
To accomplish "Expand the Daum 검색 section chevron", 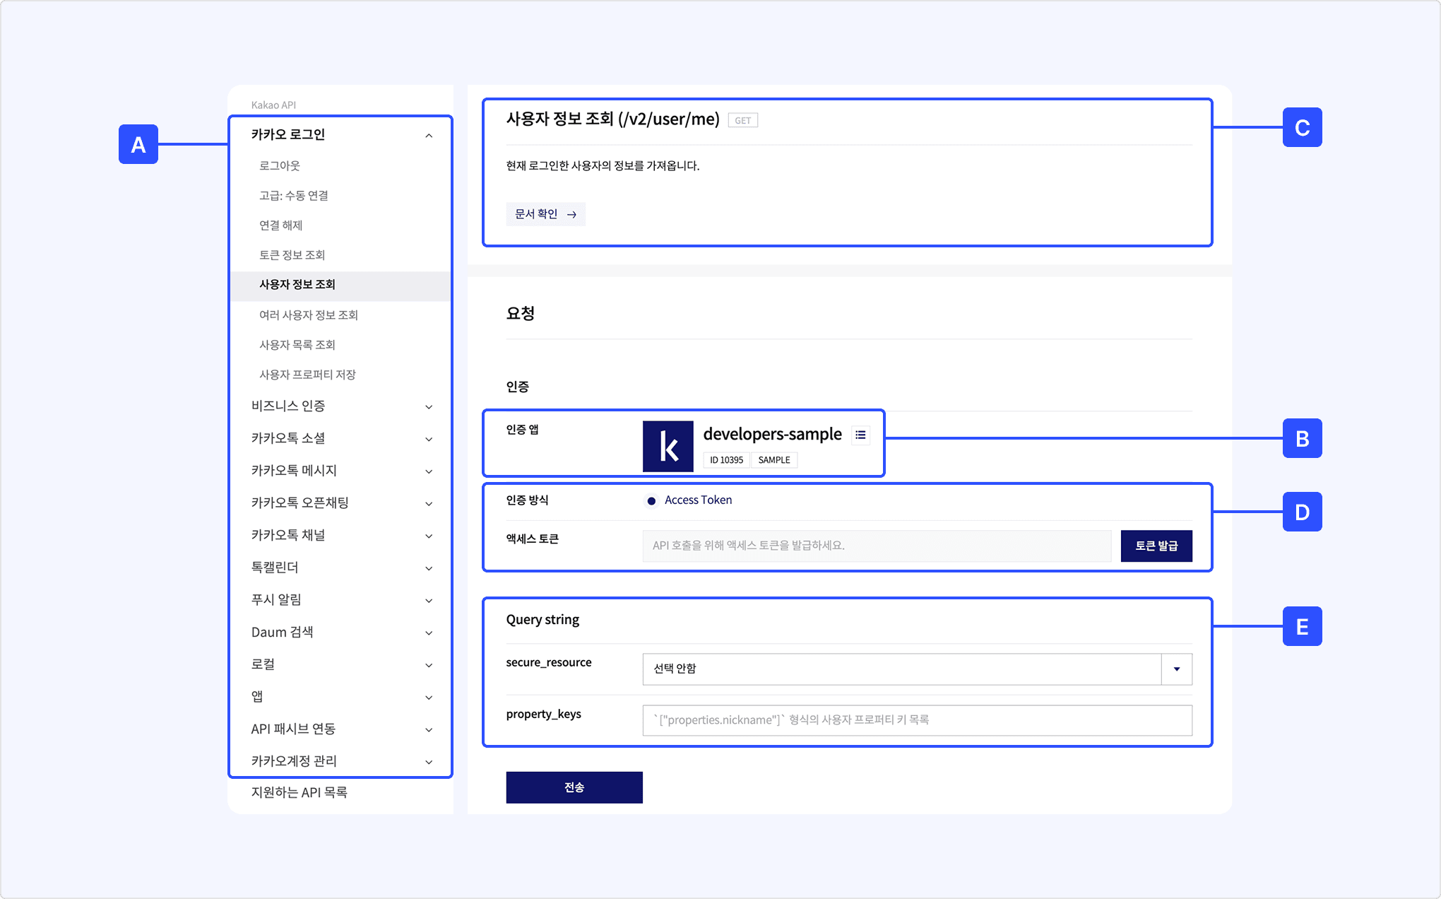I will (x=429, y=633).
